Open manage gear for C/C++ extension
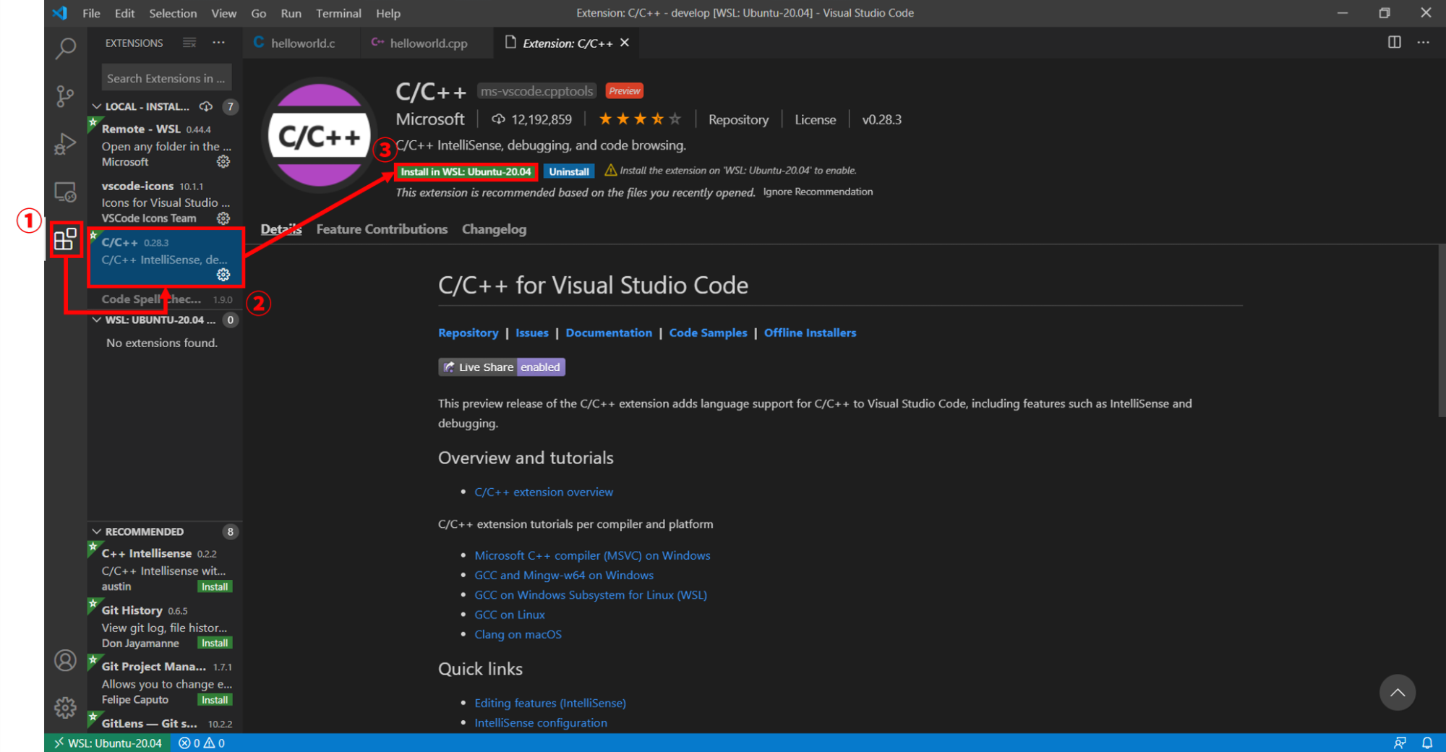The height and width of the screenshot is (752, 1446). [x=223, y=275]
